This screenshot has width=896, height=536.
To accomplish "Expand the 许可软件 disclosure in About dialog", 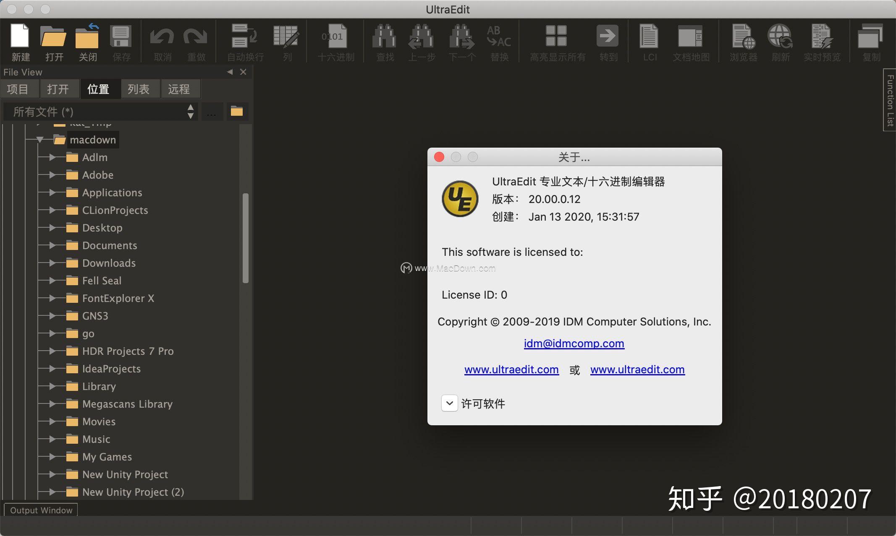I will pyautogui.click(x=449, y=403).
